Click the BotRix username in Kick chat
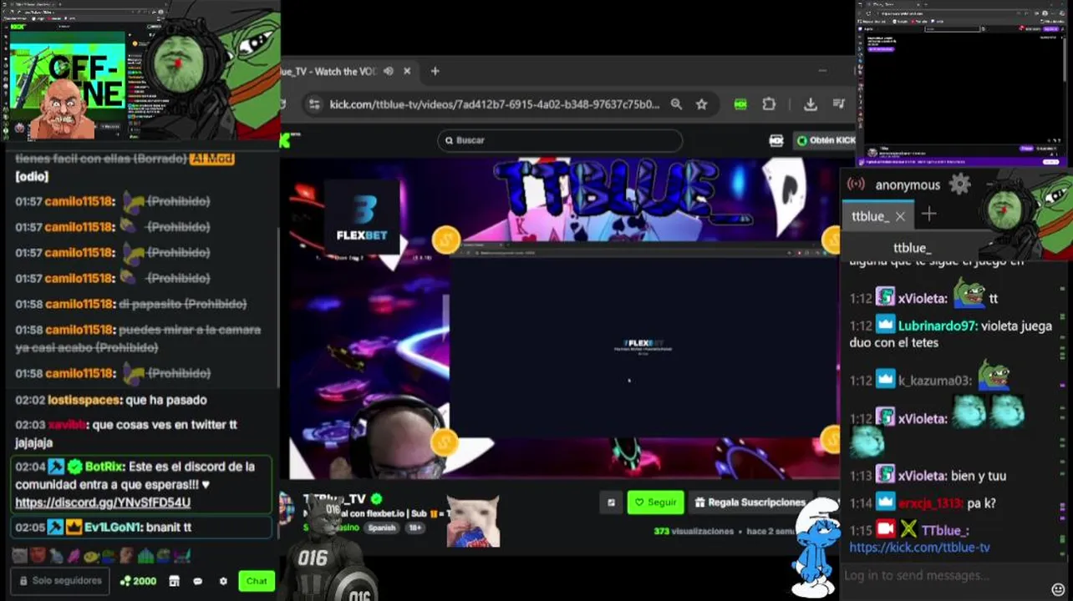The image size is (1073, 601). [x=105, y=467]
